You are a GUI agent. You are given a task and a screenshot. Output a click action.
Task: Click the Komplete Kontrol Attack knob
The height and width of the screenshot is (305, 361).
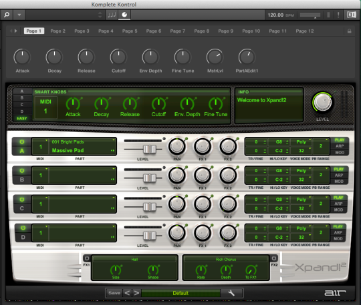point(22,57)
